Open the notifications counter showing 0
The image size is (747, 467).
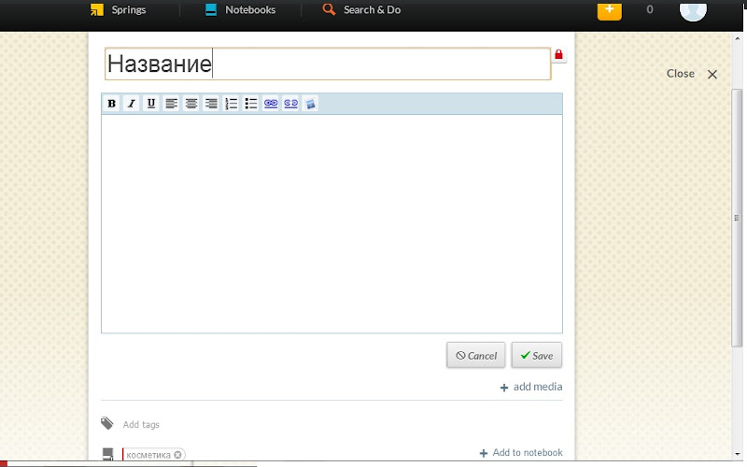pyautogui.click(x=649, y=9)
